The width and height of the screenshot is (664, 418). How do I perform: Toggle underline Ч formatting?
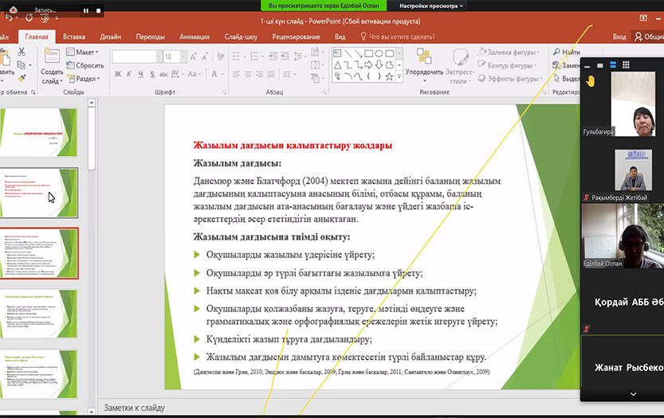click(x=140, y=75)
